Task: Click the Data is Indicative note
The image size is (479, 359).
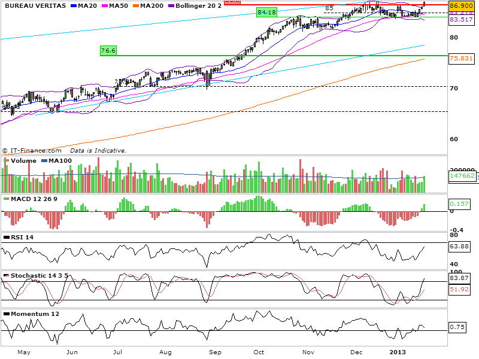Action: 98,151
